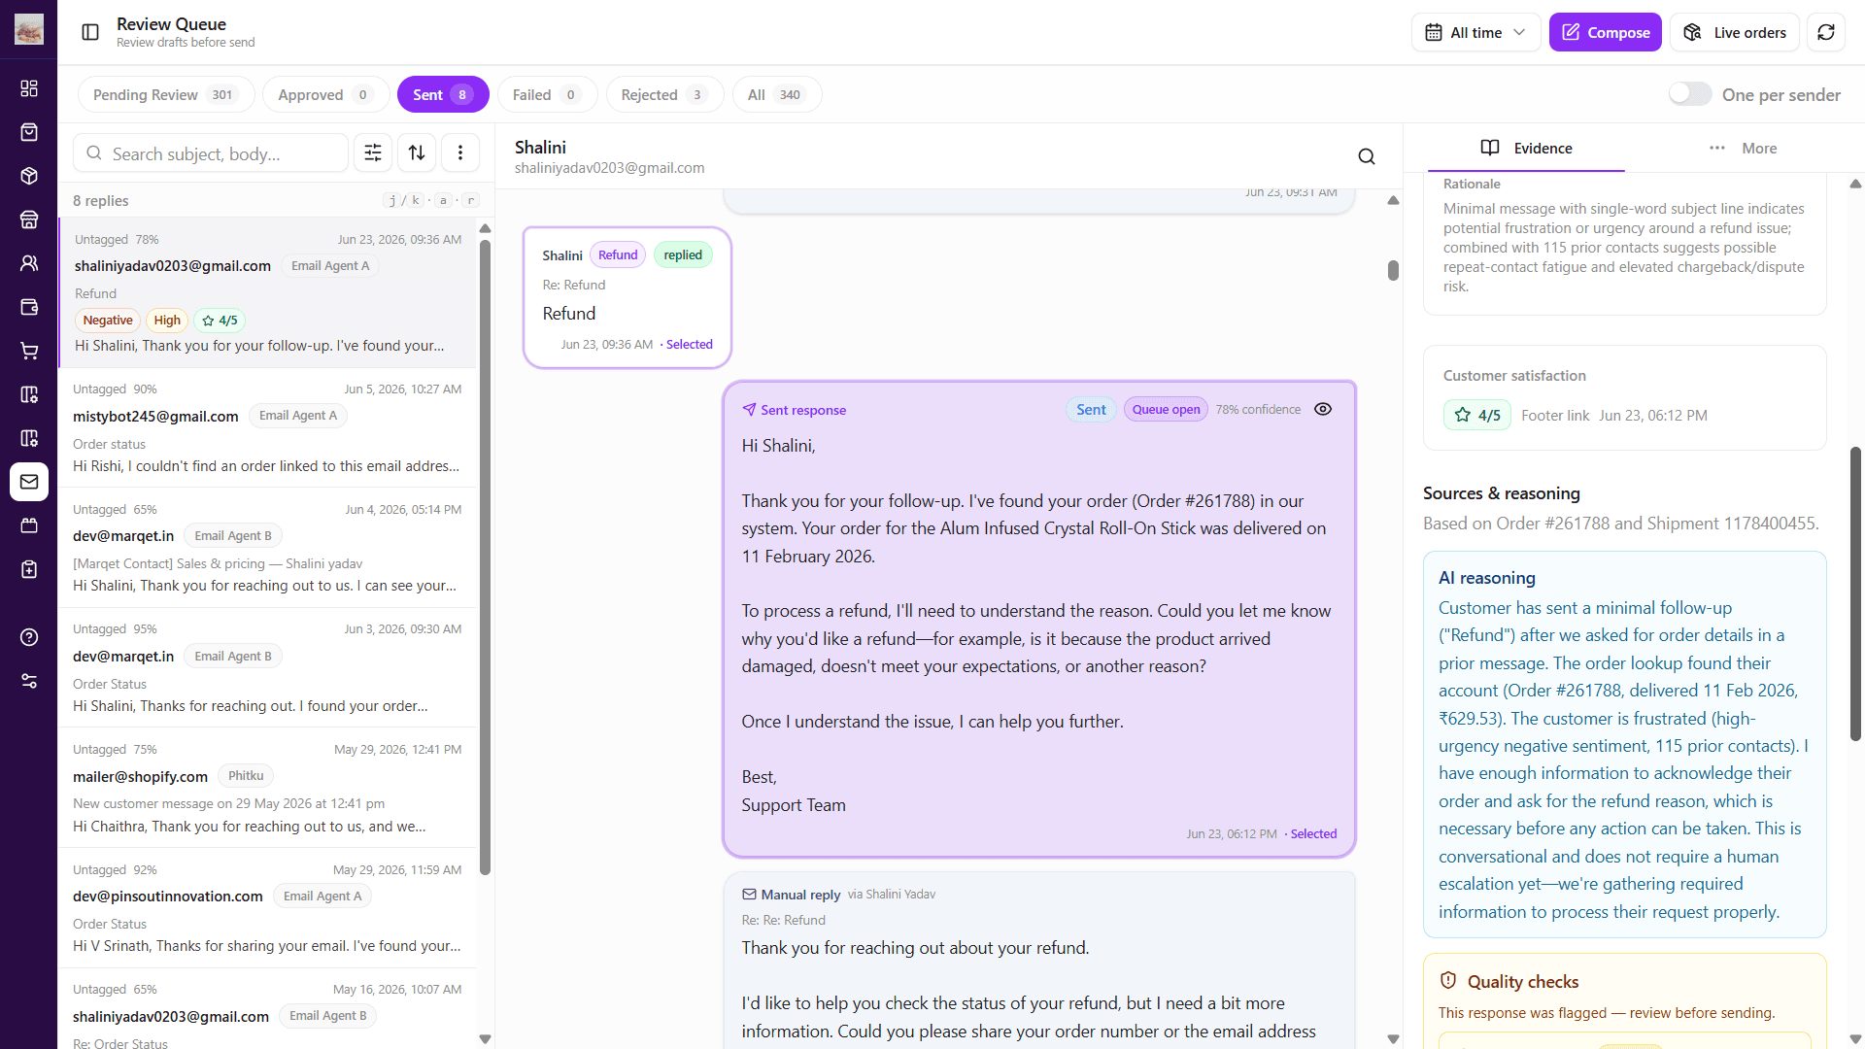Screen dimensions: 1865x1049
Task: Open the clipboard plus icon in sidebar
Action: [29, 569]
